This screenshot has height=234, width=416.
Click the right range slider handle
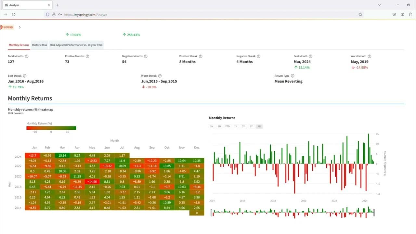click(x=374, y=213)
